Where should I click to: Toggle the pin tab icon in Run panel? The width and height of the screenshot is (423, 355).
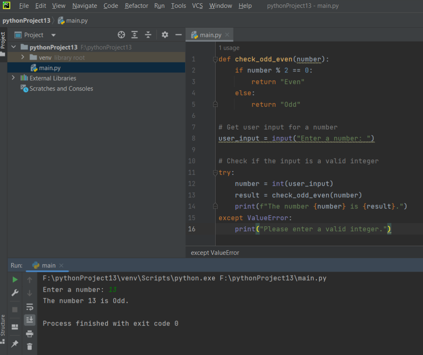tap(15, 343)
